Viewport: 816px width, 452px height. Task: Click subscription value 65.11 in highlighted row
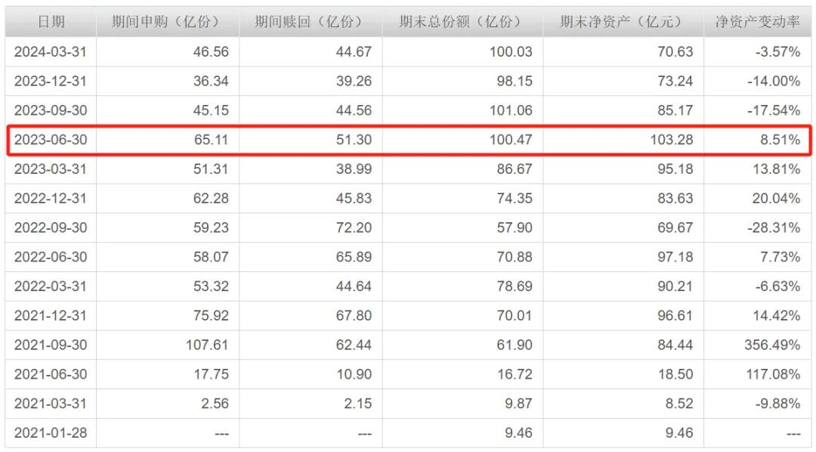211,140
